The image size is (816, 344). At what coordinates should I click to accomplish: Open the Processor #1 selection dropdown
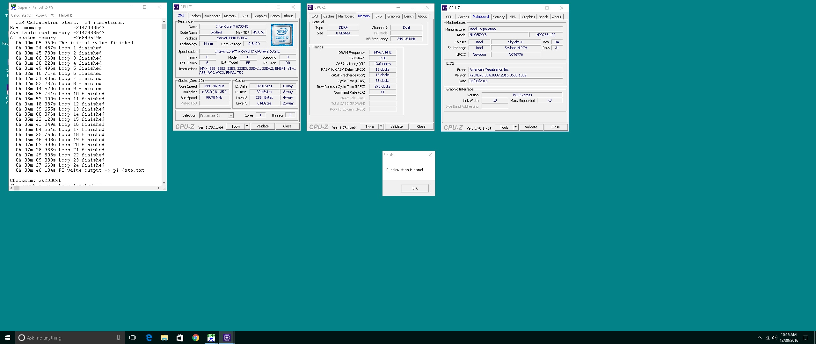[216, 116]
